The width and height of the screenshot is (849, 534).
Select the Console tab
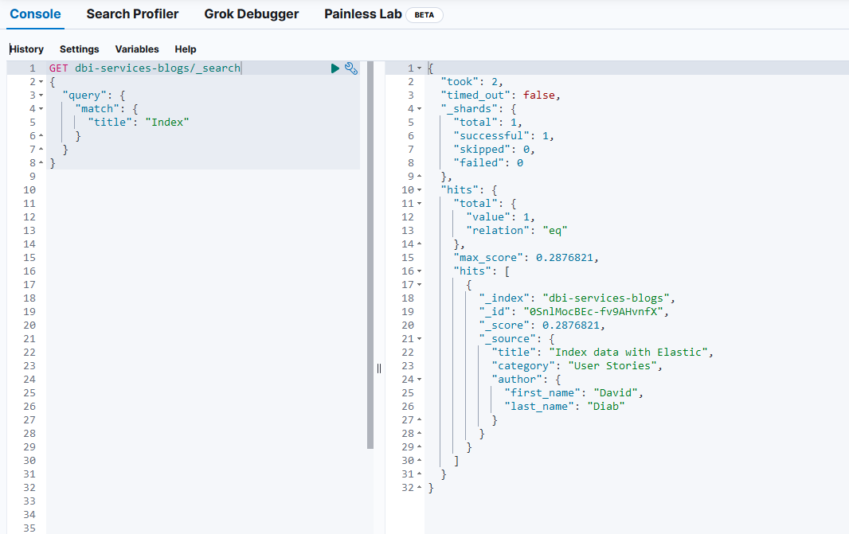[35, 14]
